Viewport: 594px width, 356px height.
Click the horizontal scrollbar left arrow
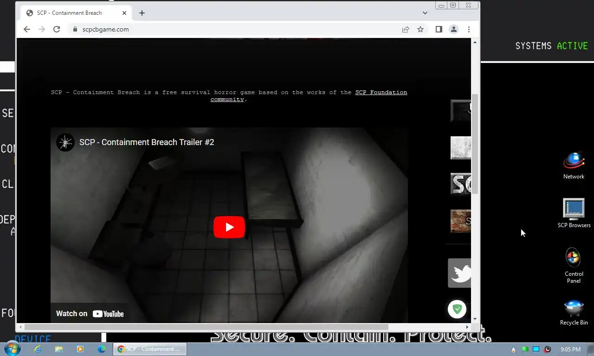click(x=20, y=327)
